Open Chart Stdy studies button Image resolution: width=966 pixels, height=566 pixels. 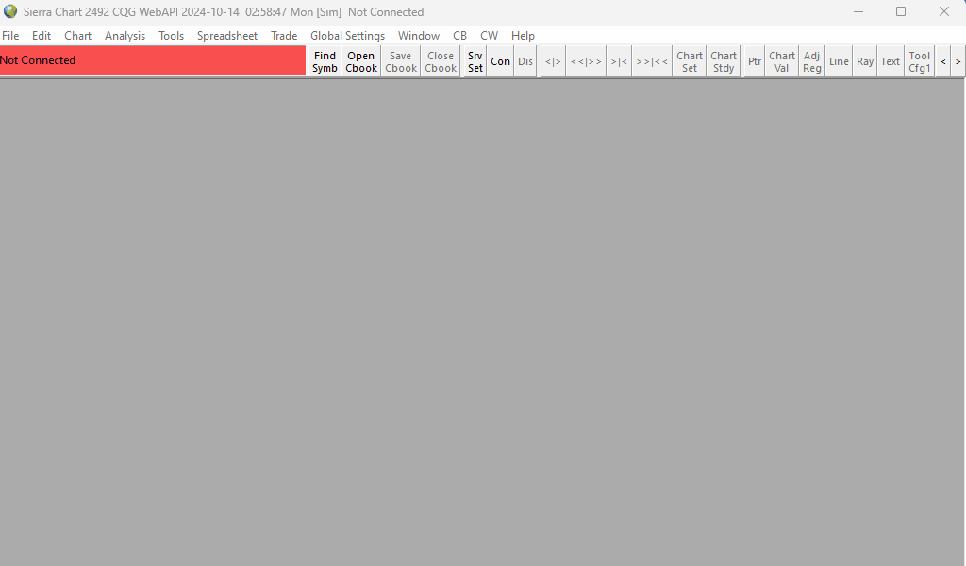pos(724,61)
